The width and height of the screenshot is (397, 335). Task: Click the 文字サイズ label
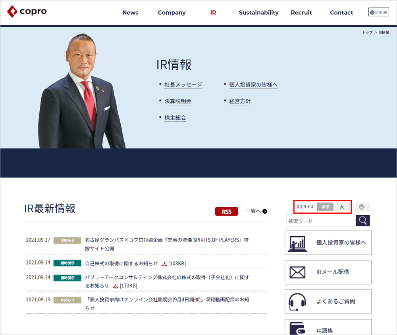305,207
